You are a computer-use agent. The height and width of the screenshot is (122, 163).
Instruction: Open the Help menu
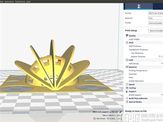(x=28, y=1)
